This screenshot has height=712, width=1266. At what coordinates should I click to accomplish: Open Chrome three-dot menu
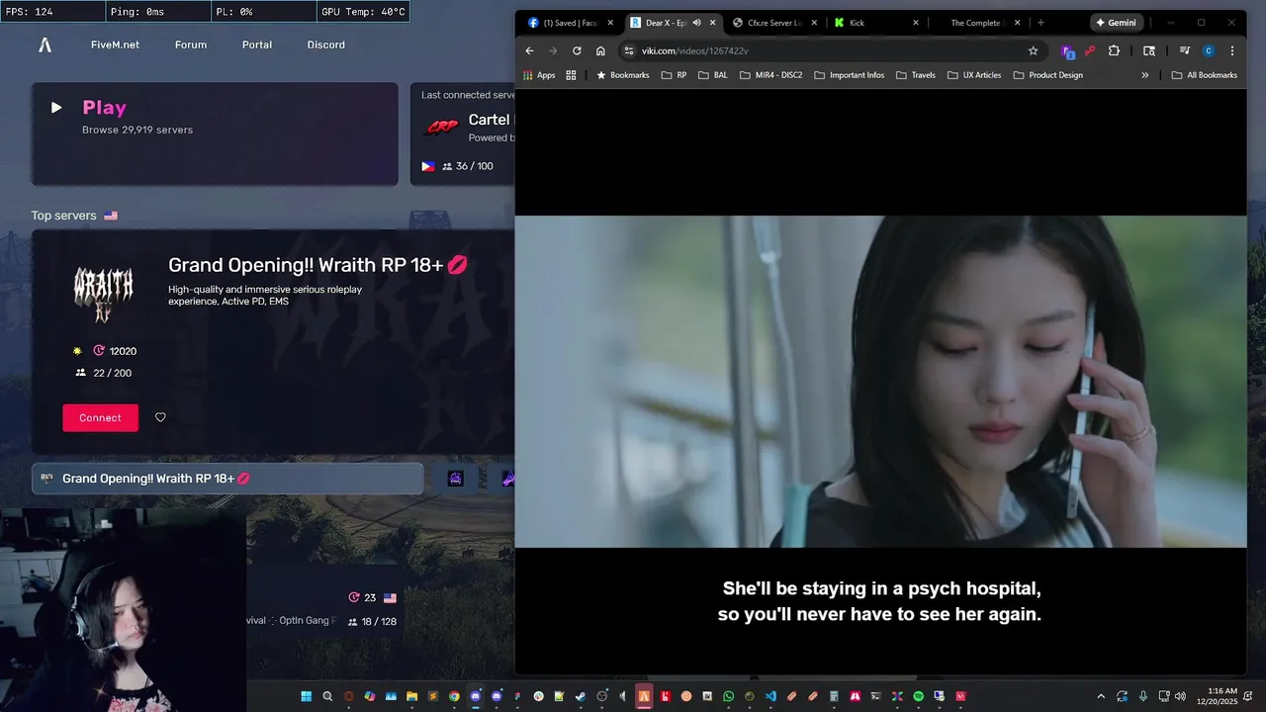1232,50
